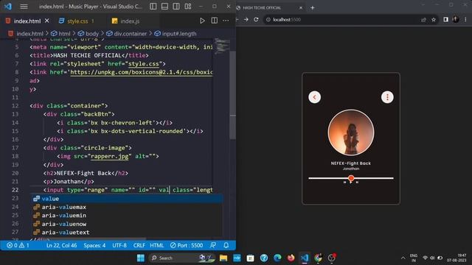
Task: Open Visual Studio Code taskbar icon
Action: pyautogui.click(x=305, y=258)
